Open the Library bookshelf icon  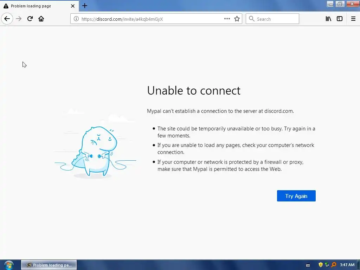pyautogui.click(x=328, y=19)
